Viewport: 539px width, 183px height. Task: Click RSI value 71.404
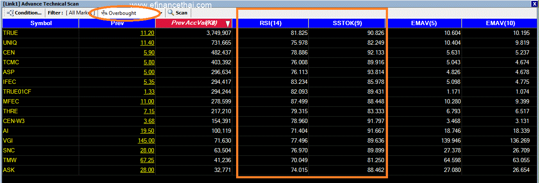point(299,131)
